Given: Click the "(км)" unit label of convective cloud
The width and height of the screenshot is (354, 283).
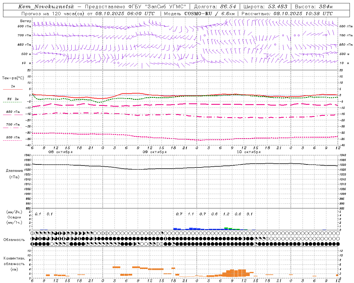Looking at the screenshot, I should [14, 269].
